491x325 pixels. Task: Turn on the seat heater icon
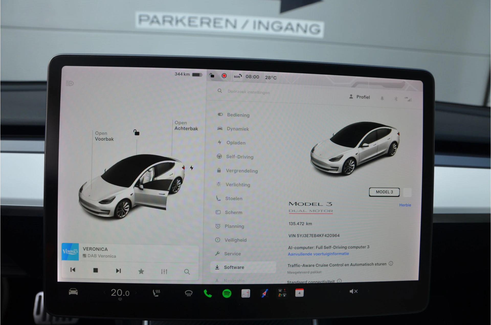pyautogui.click(x=157, y=293)
